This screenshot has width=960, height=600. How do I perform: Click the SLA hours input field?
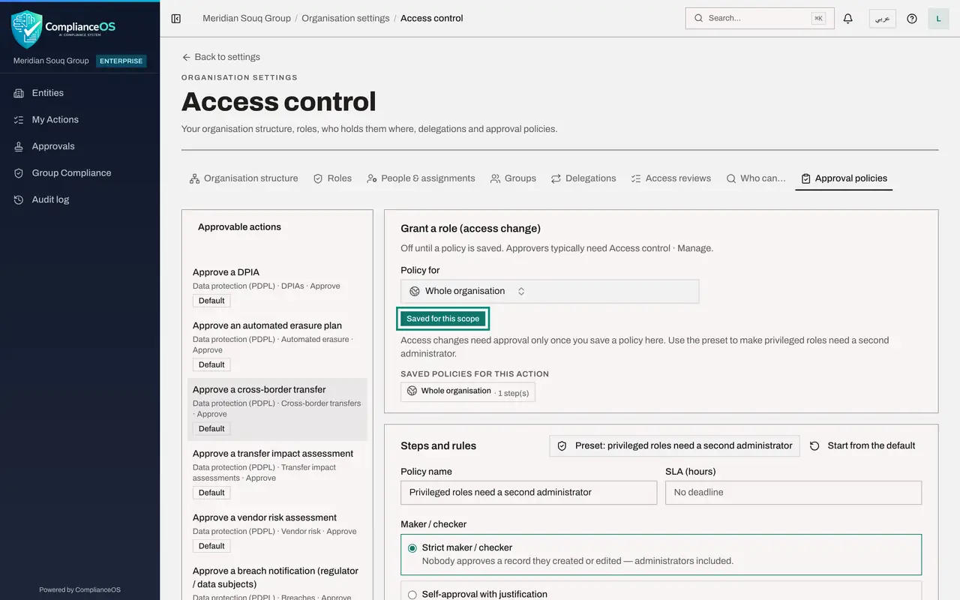pos(793,493)
